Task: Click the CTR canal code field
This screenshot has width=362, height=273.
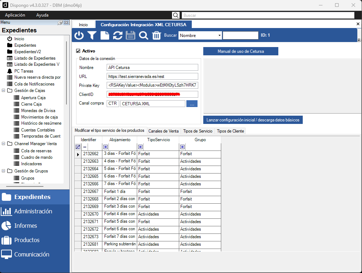Action: [x=113, y=104]
